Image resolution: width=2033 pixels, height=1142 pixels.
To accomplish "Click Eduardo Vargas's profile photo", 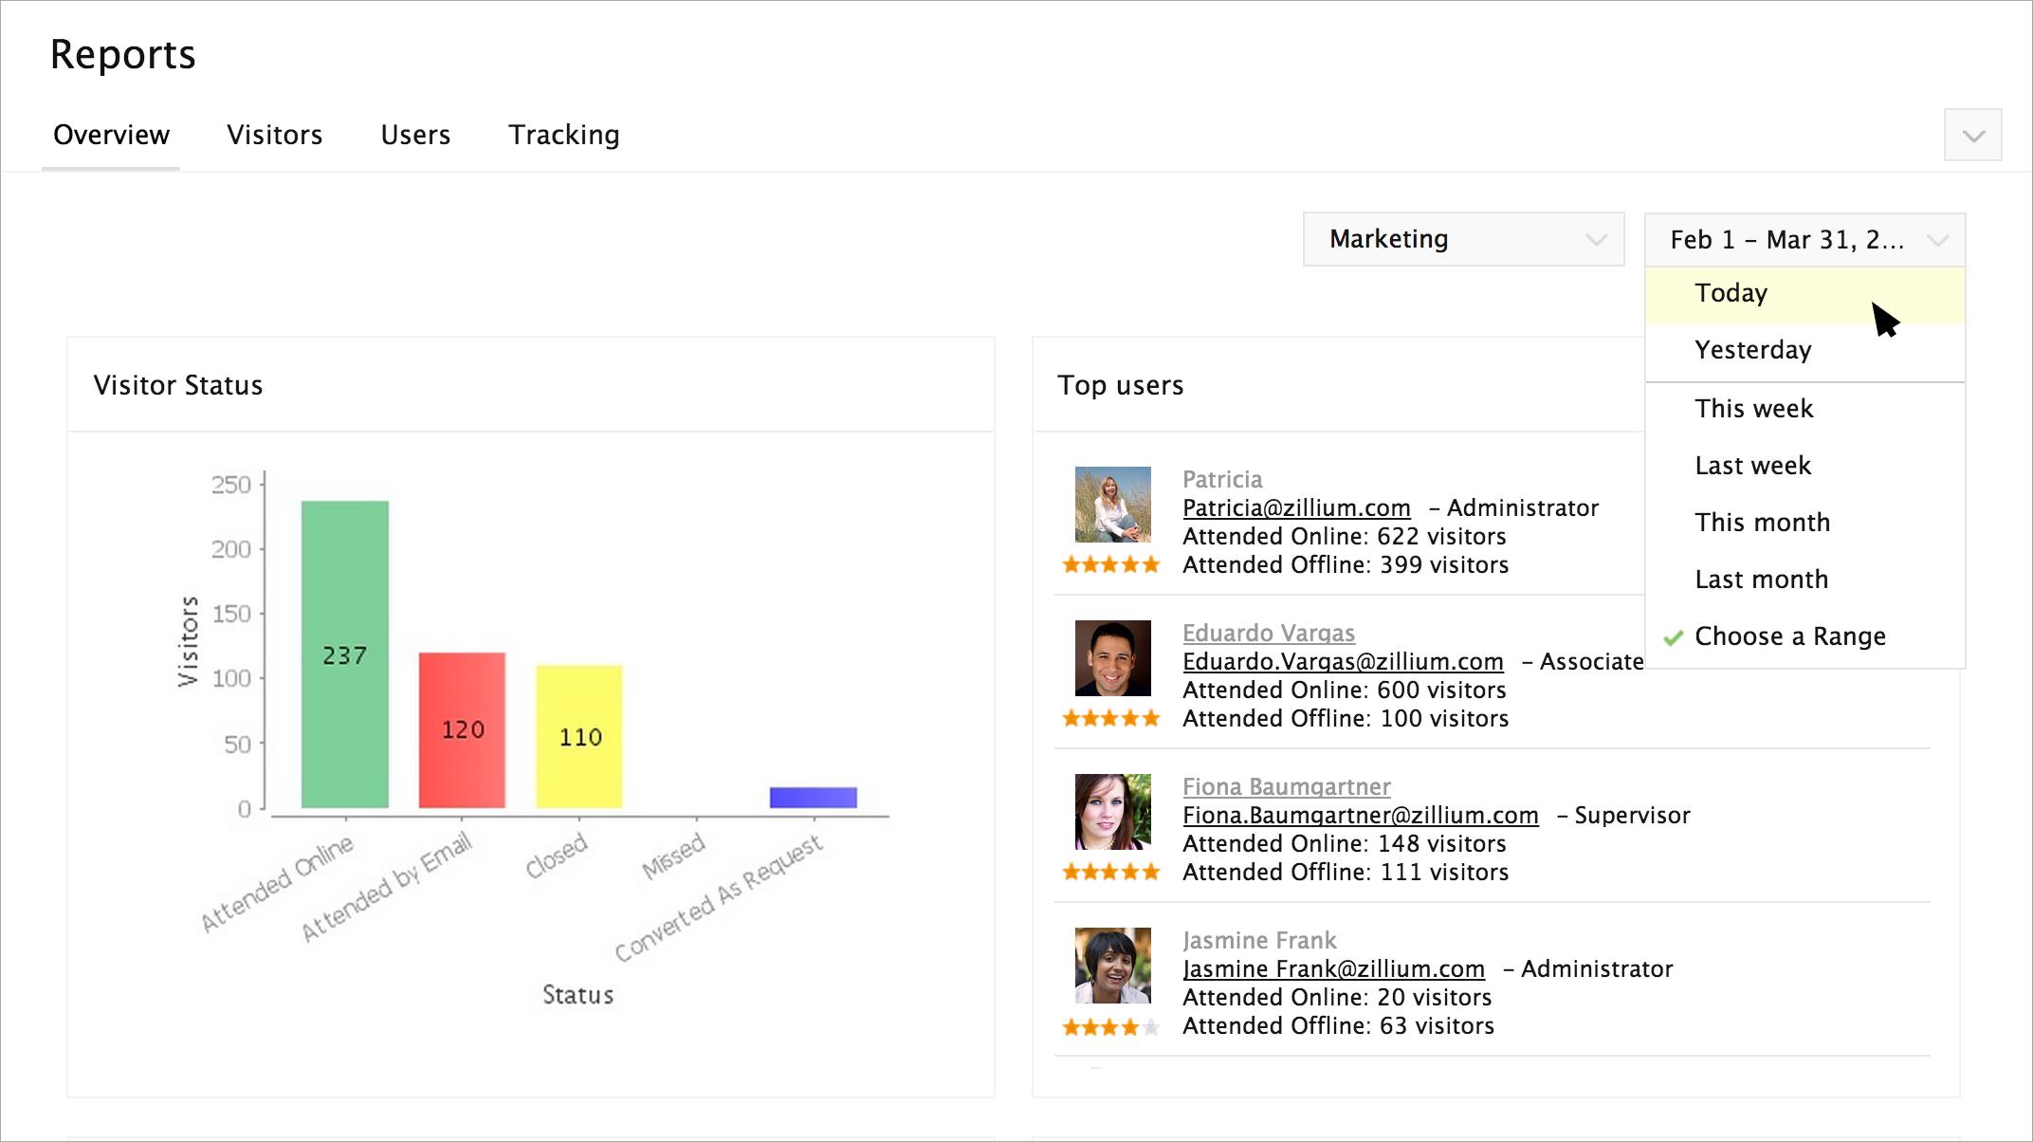I will pos(1112,657).
